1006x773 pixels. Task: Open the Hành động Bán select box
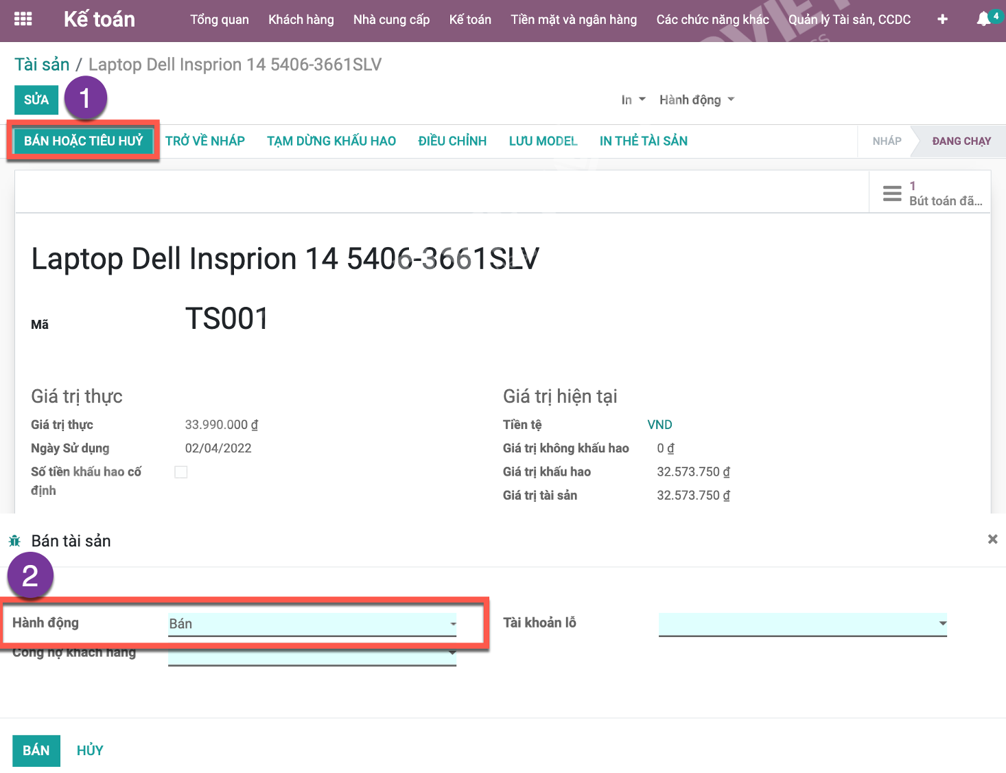312,624
